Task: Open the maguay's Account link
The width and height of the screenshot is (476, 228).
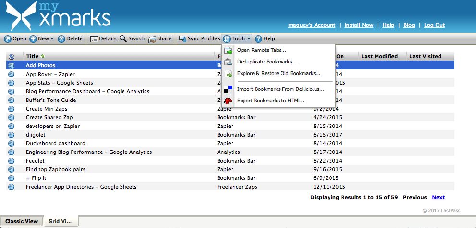Action: pos(312,25)
